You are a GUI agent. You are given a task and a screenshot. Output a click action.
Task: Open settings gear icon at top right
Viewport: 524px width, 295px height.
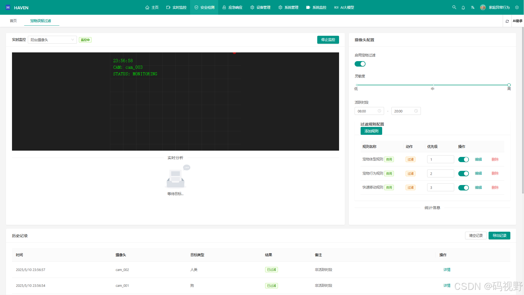tap(517, 7)
